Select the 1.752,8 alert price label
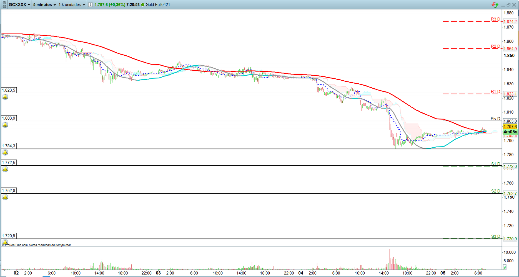Screen dimensions: 519x277 click(x=9, y=191)
